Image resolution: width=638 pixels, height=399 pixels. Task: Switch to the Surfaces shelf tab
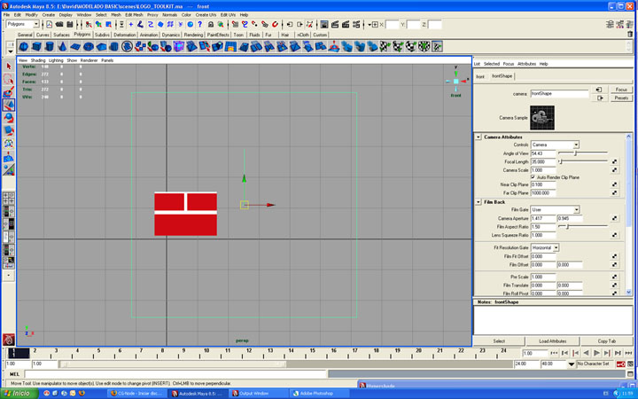click(61, 35)
